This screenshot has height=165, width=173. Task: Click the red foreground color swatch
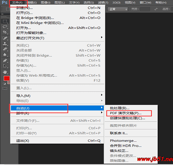[x=7, y=79]
